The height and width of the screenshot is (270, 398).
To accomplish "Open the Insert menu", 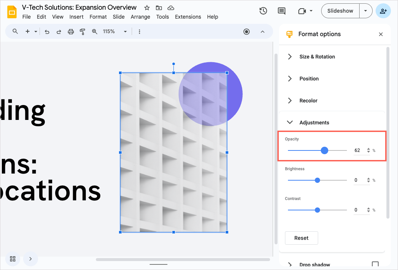I will (76, 17).
